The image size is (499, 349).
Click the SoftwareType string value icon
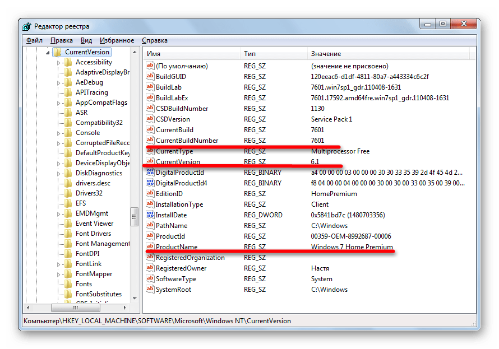150,278
